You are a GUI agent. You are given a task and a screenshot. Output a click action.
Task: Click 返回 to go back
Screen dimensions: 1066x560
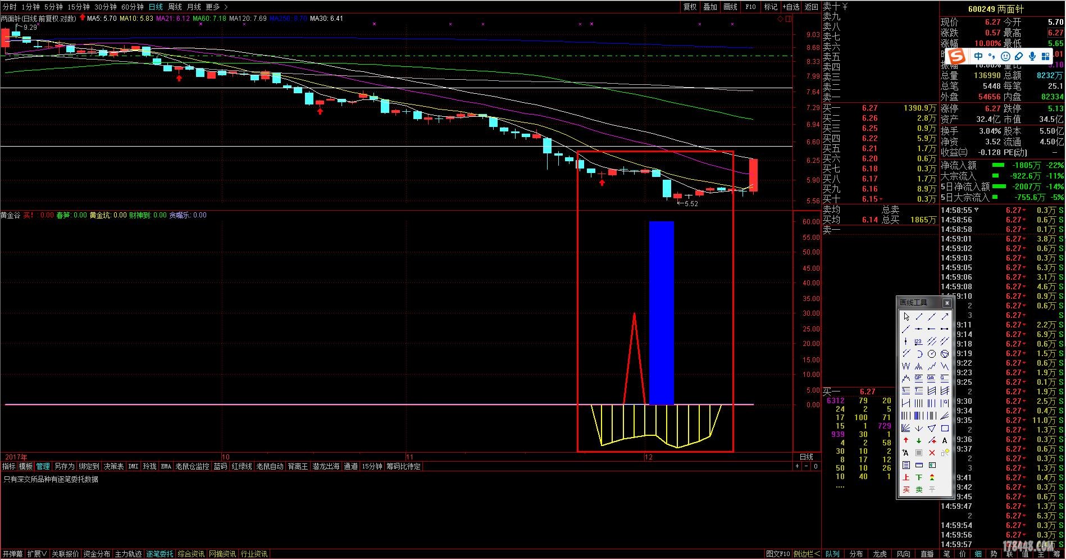812,7
